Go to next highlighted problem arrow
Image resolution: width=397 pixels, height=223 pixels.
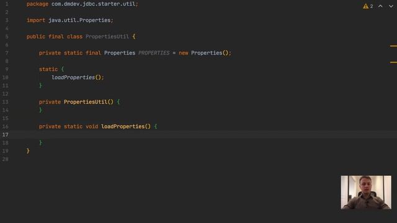click(x=391, y=6)
